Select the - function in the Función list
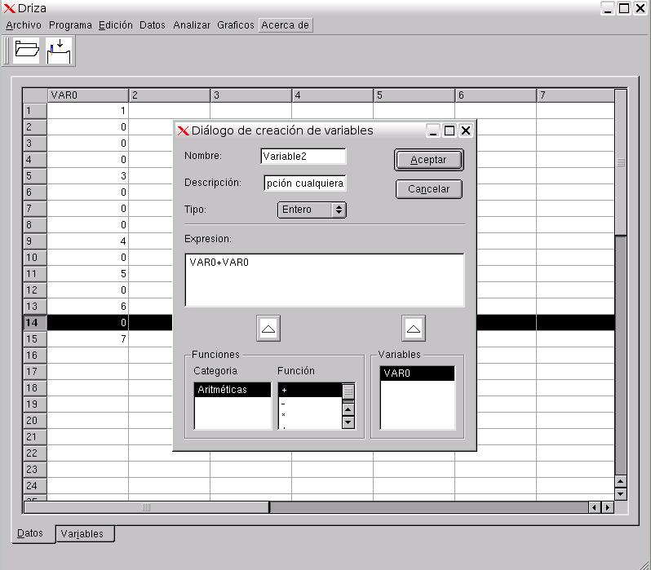Viewport: 651px width, 570px height. pos(310,404)
